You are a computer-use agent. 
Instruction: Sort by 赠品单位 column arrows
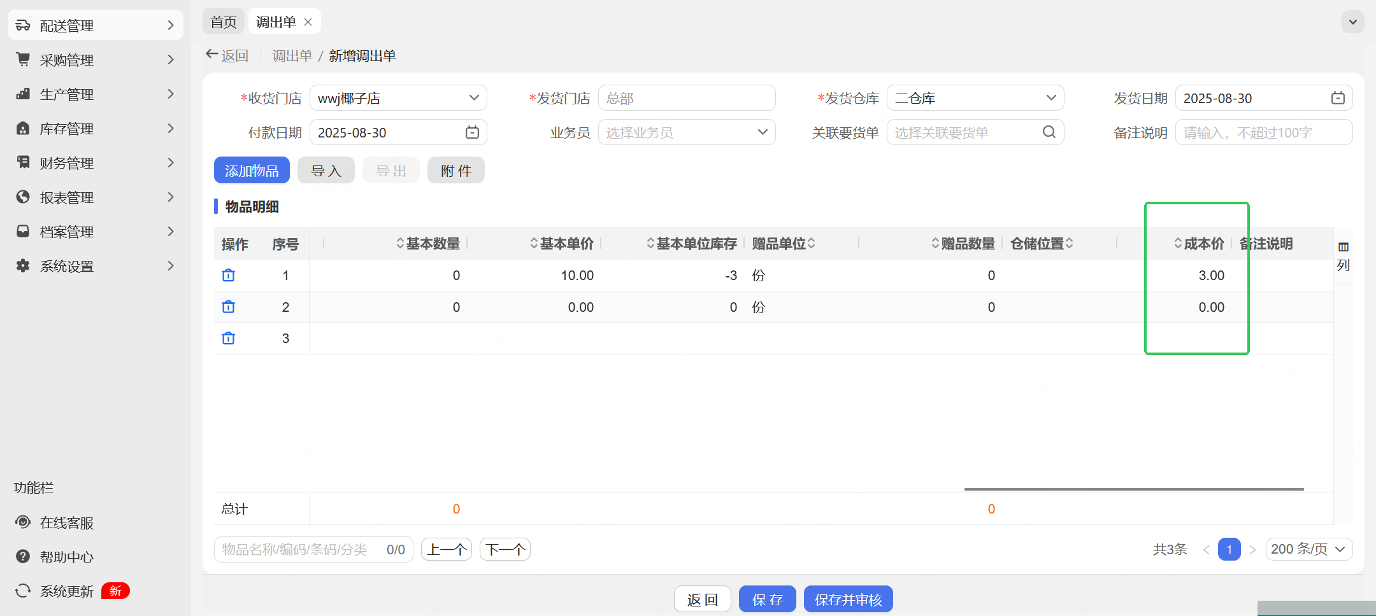[x=811, y=243]
